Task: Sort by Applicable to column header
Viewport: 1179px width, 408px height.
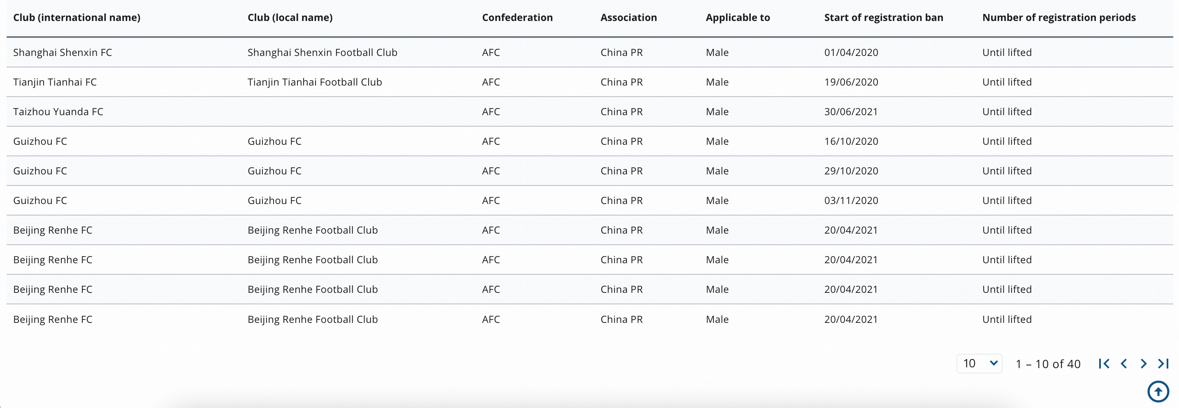Action: pos(738,17)
